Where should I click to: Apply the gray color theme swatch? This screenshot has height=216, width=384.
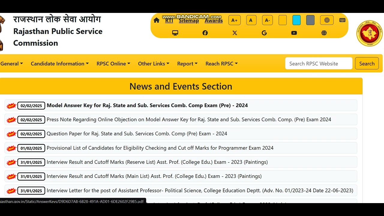(x=310, y=20)
